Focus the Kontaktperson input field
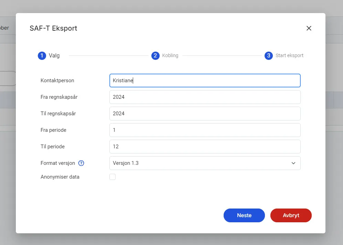Viewport: 343px width, 245px height. coord(205,81)
